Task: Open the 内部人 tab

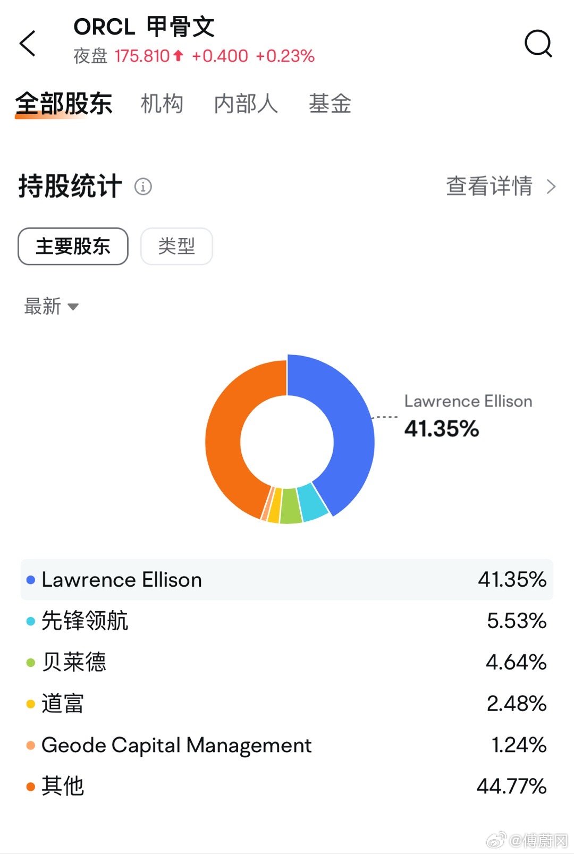Action: click(x=246, y=104)
